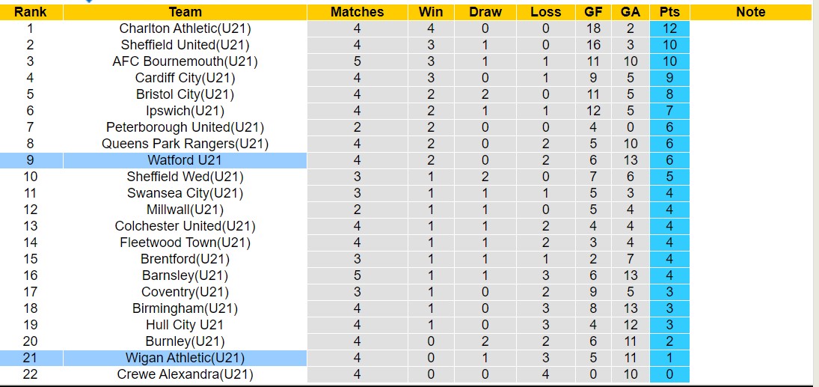The height and width of the screenshot is (387, 819).
Task: Click the highlighted Wigan Athletic(U21) team
Action: 185,358
